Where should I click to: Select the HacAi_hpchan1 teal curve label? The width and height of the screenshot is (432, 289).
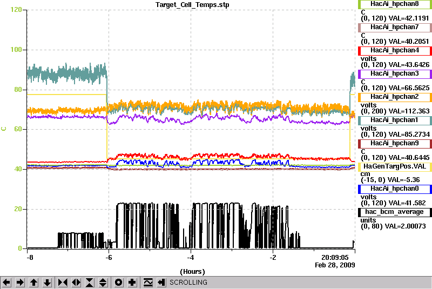(x=395, y=120)
